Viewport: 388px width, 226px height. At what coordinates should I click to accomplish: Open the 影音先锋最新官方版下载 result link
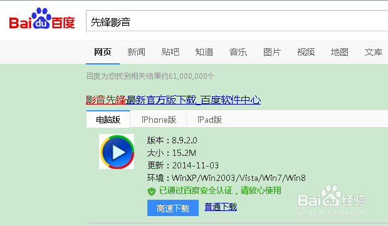(x=173, y=100)
